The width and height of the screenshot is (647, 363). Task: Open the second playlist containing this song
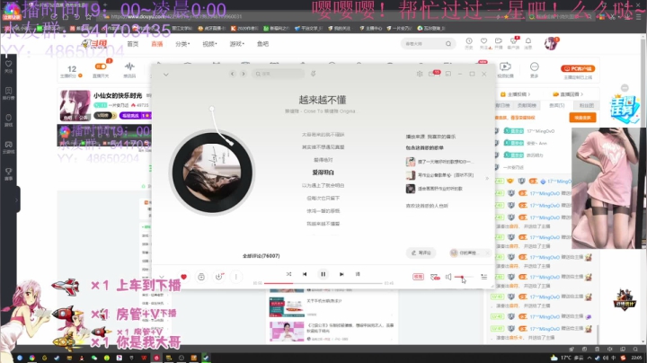pos(439,175)
